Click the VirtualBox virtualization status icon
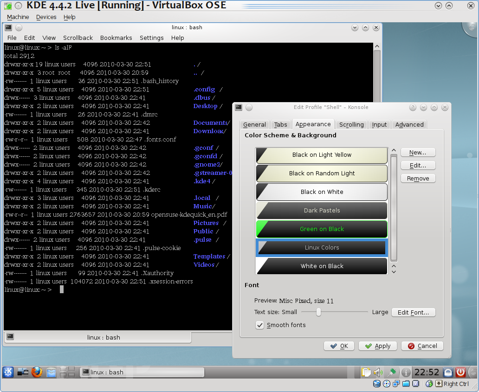 (416, 384)
